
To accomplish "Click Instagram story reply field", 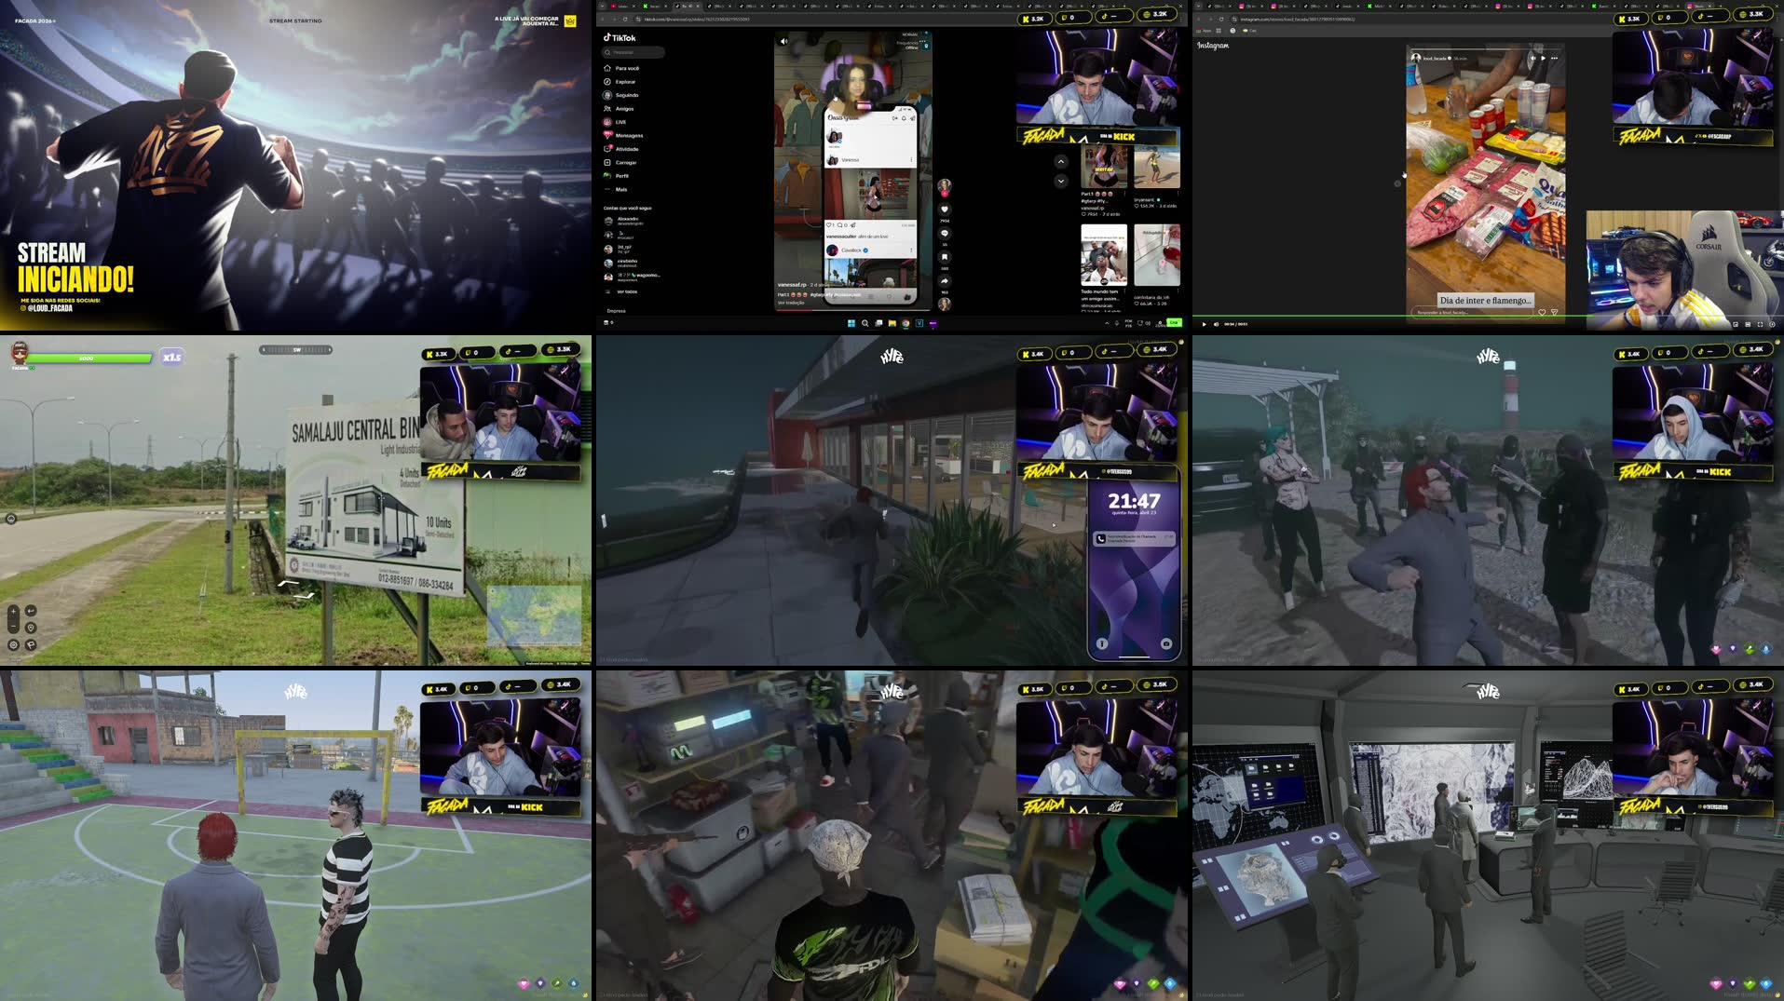I will coord(1470,312).
